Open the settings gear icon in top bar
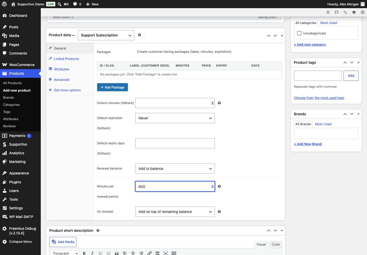This screenshot has height=255, width=367. click(354, 12)
